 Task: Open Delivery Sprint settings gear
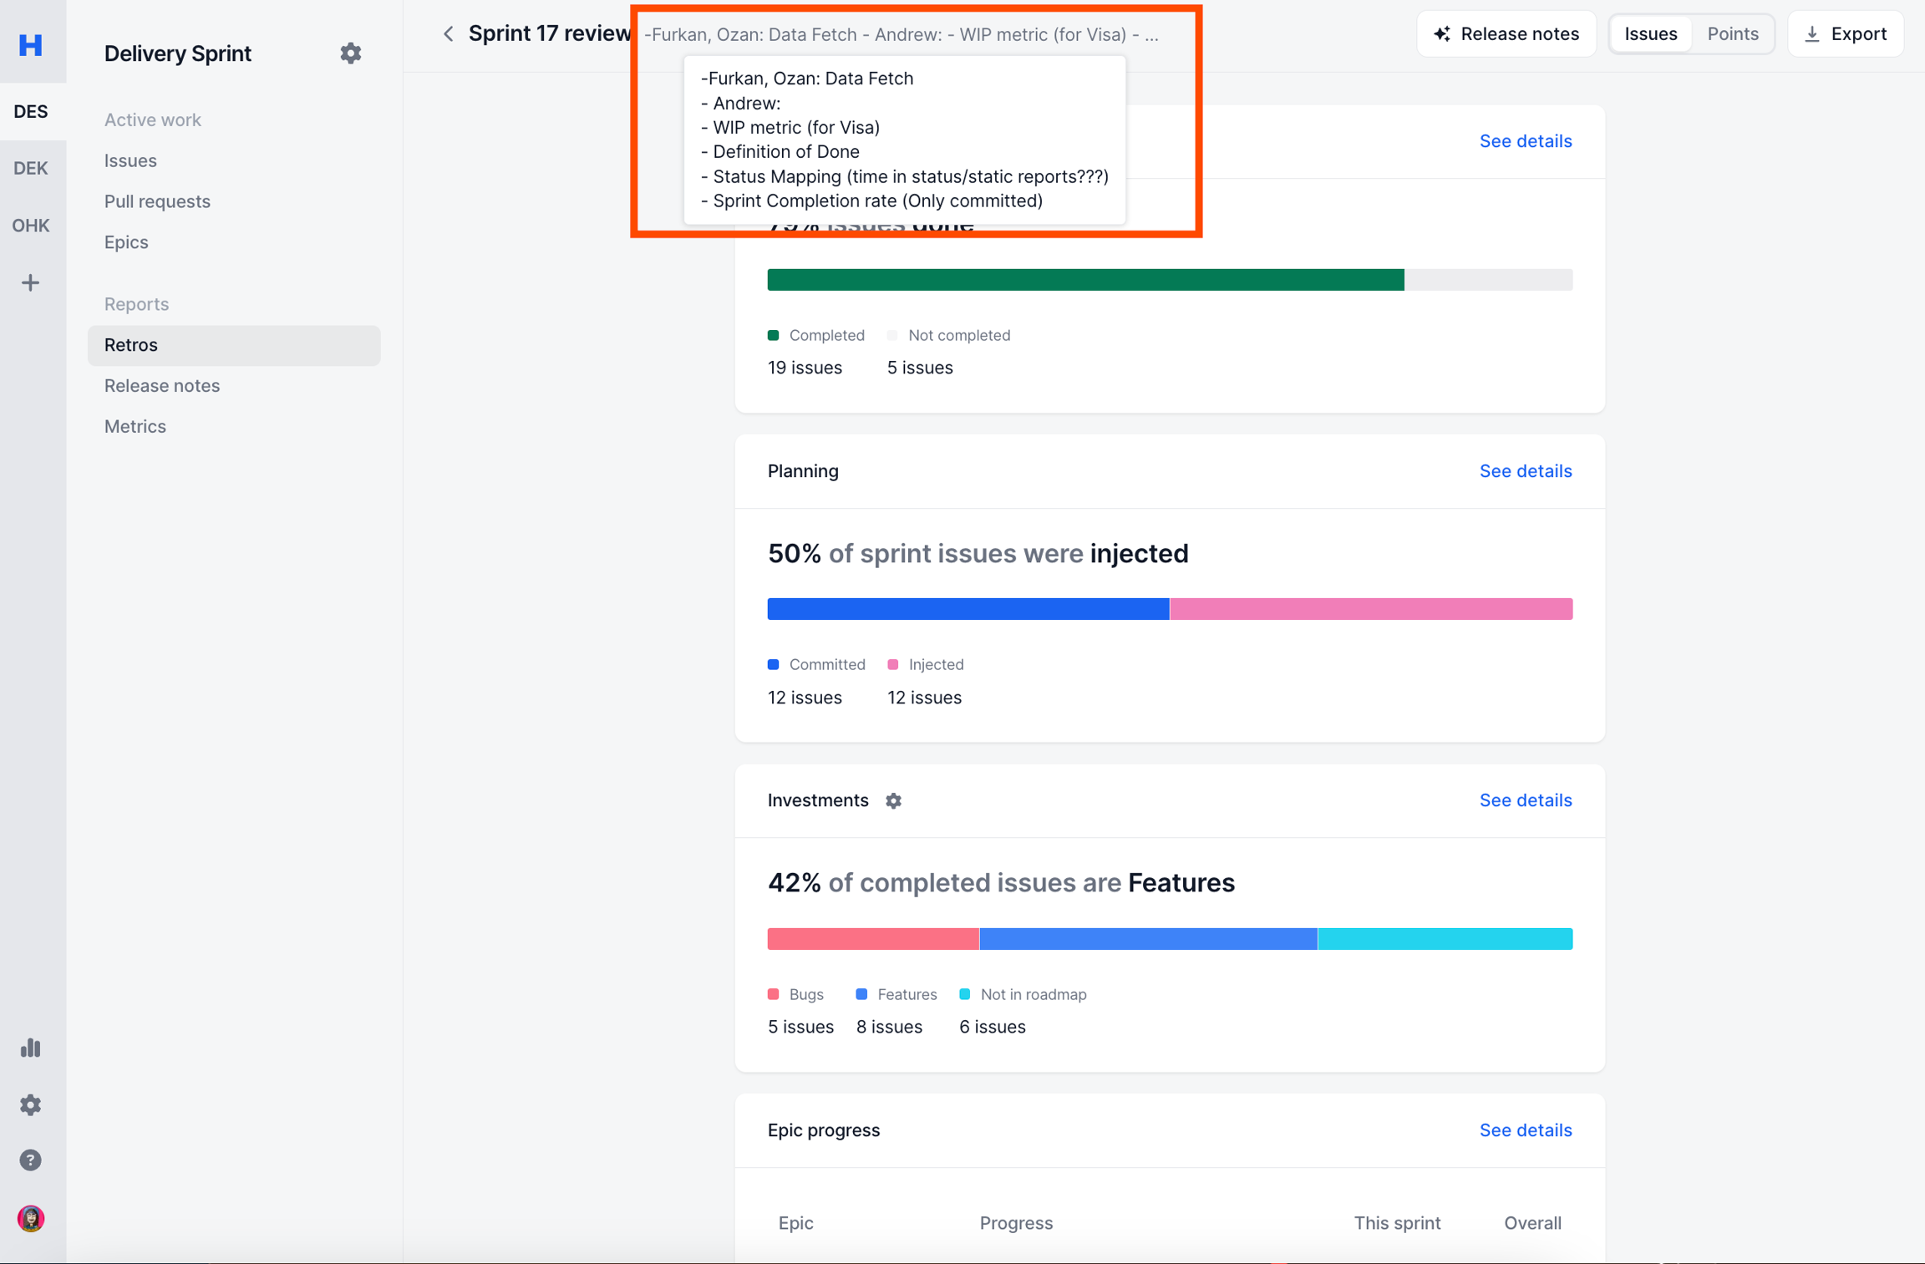tap(351, 53)
